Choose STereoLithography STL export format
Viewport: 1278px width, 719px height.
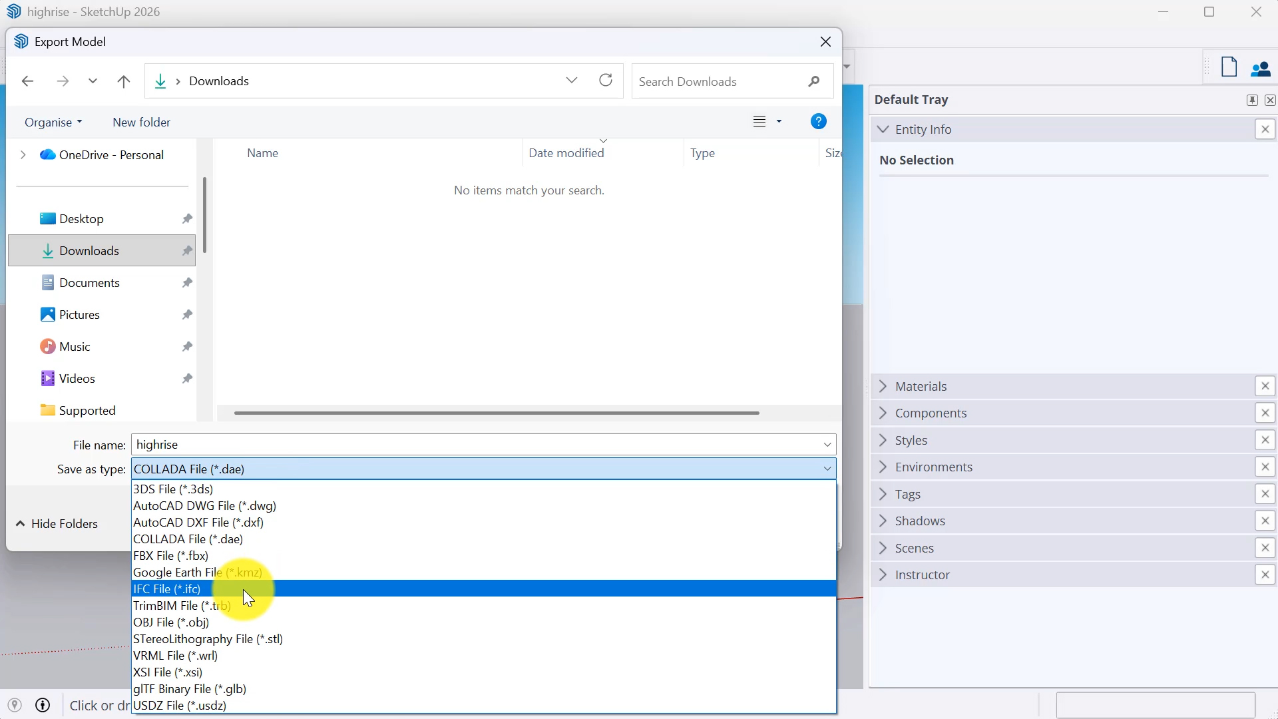(208, 638)
